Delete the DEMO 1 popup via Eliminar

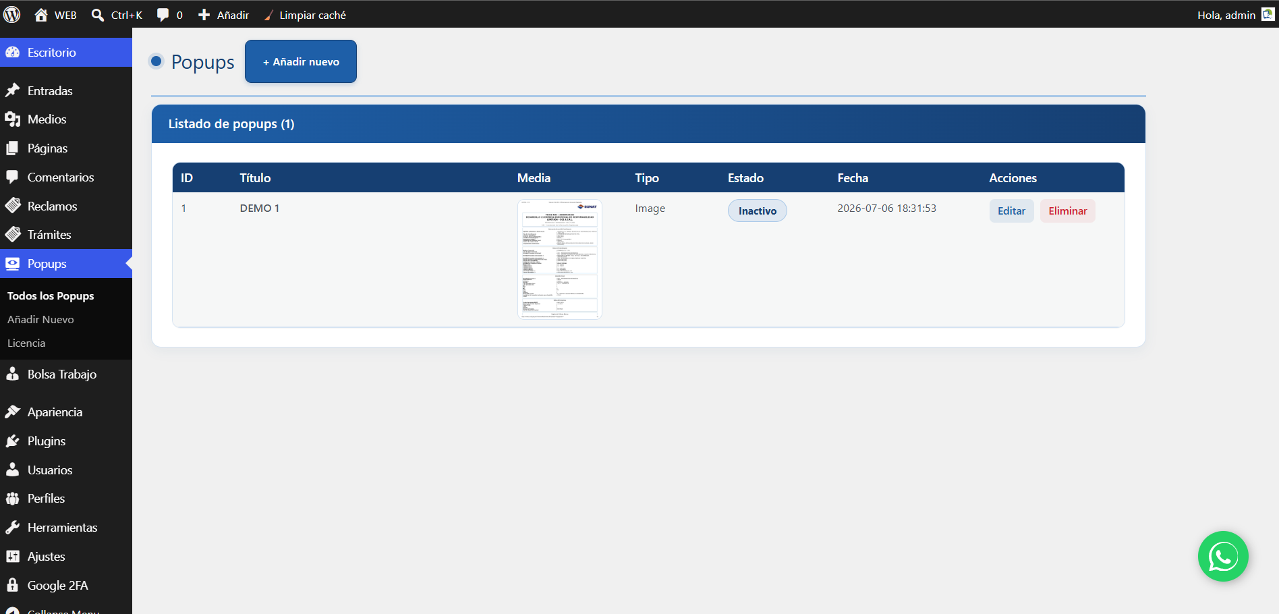pyautogui.click(x=1067, y=211)
